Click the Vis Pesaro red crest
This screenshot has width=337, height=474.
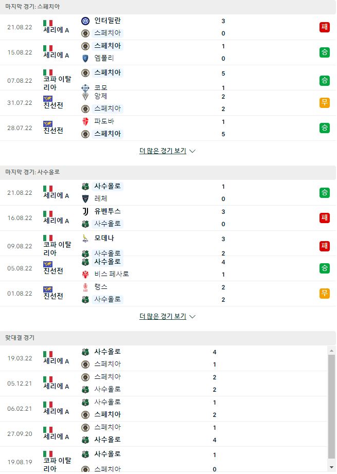pyautogui.click(x=85, y=274)
